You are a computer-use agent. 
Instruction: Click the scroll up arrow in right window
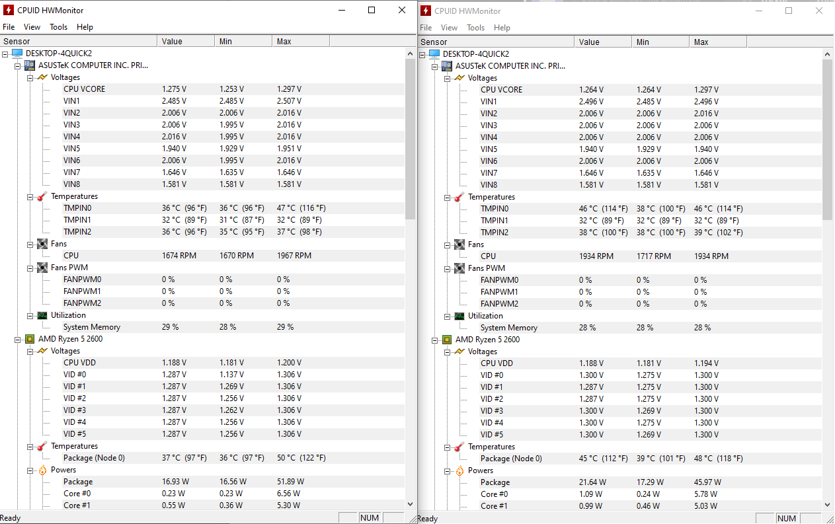(828, 54)
